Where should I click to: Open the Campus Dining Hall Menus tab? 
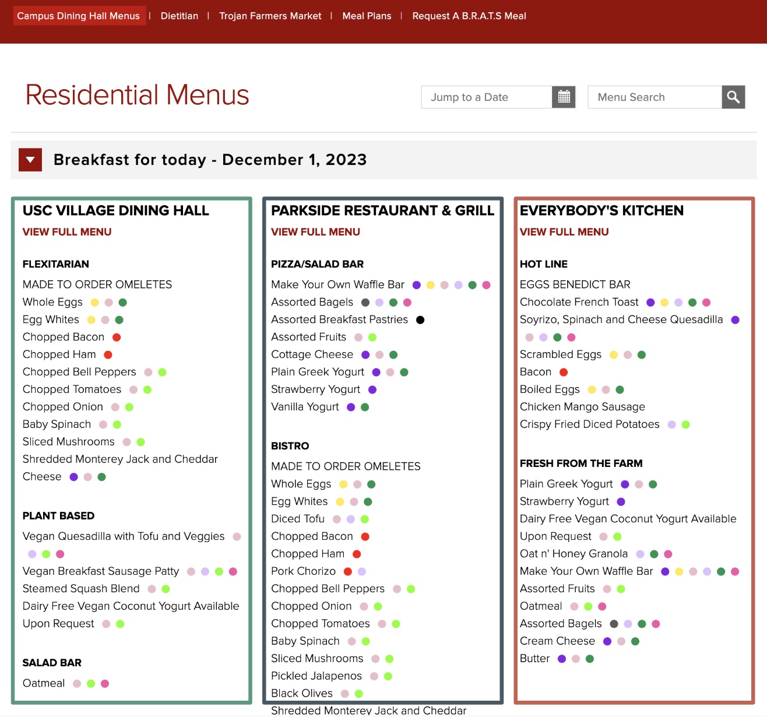(79, 16)
